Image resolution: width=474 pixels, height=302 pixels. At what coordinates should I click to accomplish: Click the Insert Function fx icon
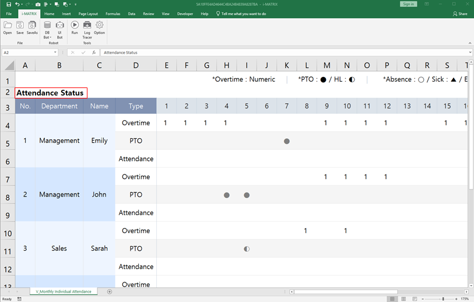[94, 52]
